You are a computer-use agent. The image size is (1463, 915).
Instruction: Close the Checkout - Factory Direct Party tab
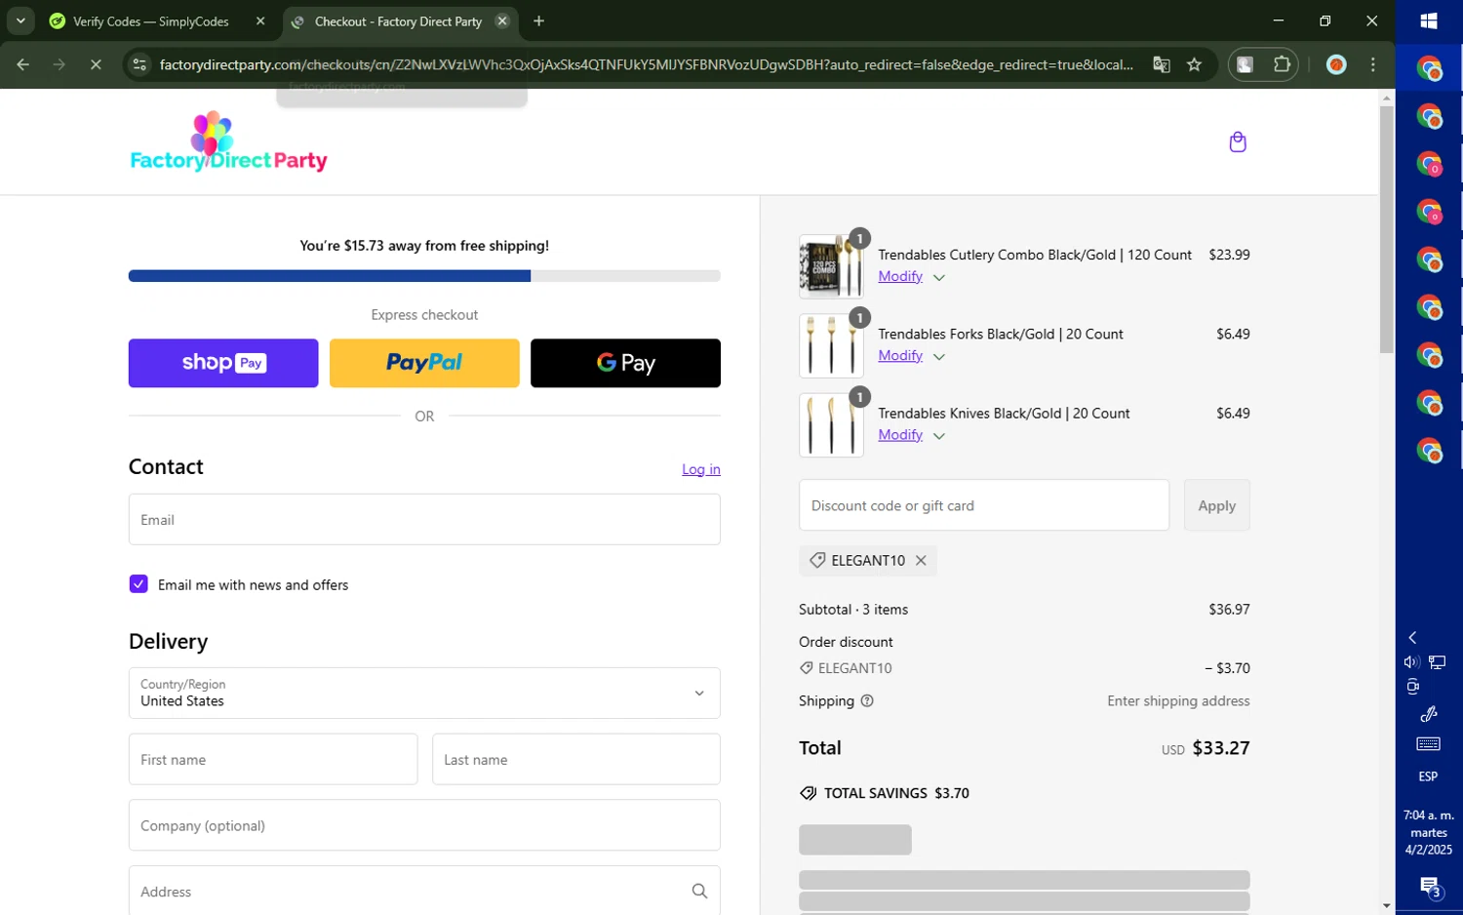point(502,20)
